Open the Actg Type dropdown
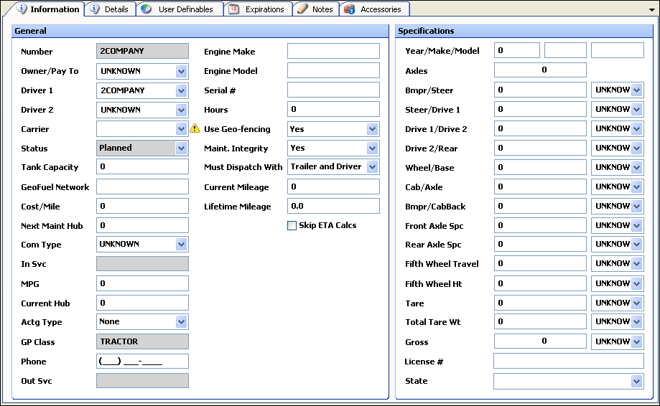Image resolution: width=660 pixels, height=406 pixels. 181,322
